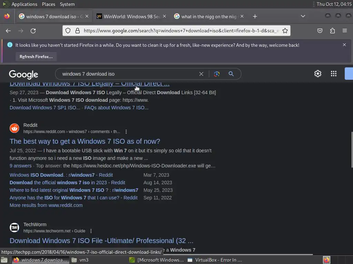Open 'FAQs about Windows 7 ISO...' sitelink
Viewport: 353px width, 264px height.
coord(117,108)
